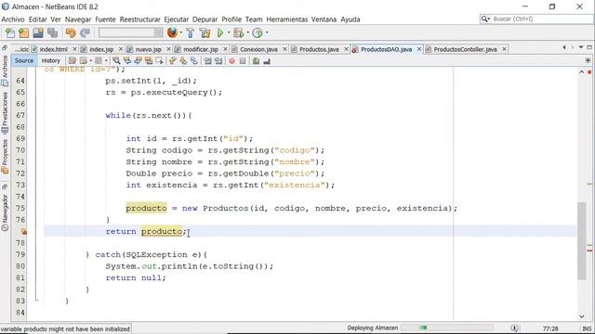The width and height of the screenshot is (595, 334).
Task: Start macro recording red button
Action: coord(231,60)
